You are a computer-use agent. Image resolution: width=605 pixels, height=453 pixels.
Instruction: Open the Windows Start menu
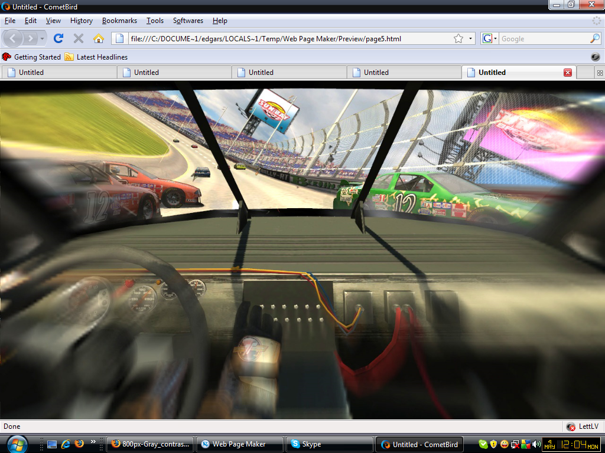pyautogui.click(x=17, y=445)
